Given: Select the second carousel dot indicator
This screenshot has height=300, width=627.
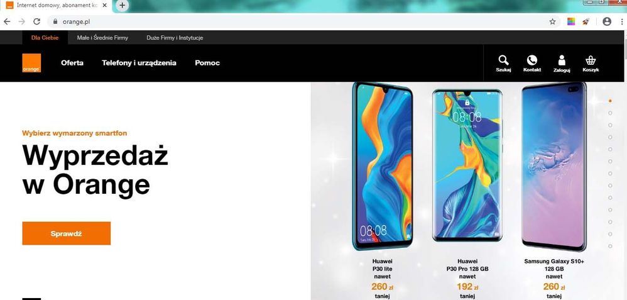Looking at the screenshot, I should (610, 113).
